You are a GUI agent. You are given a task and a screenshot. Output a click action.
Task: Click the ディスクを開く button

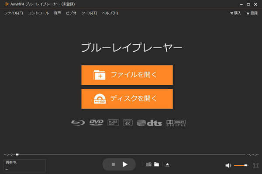point(127,99)
